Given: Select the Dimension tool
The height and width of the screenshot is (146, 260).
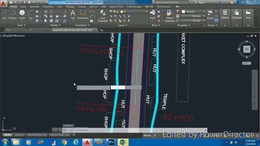Looking at the screenshot, I should coord(83,15).
